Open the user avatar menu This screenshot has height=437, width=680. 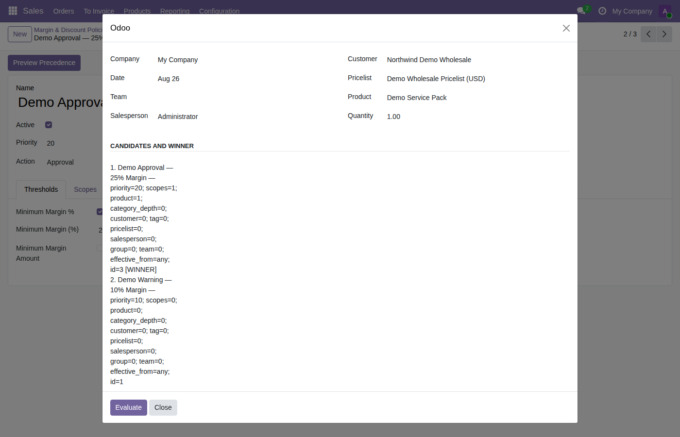[665, 11]
